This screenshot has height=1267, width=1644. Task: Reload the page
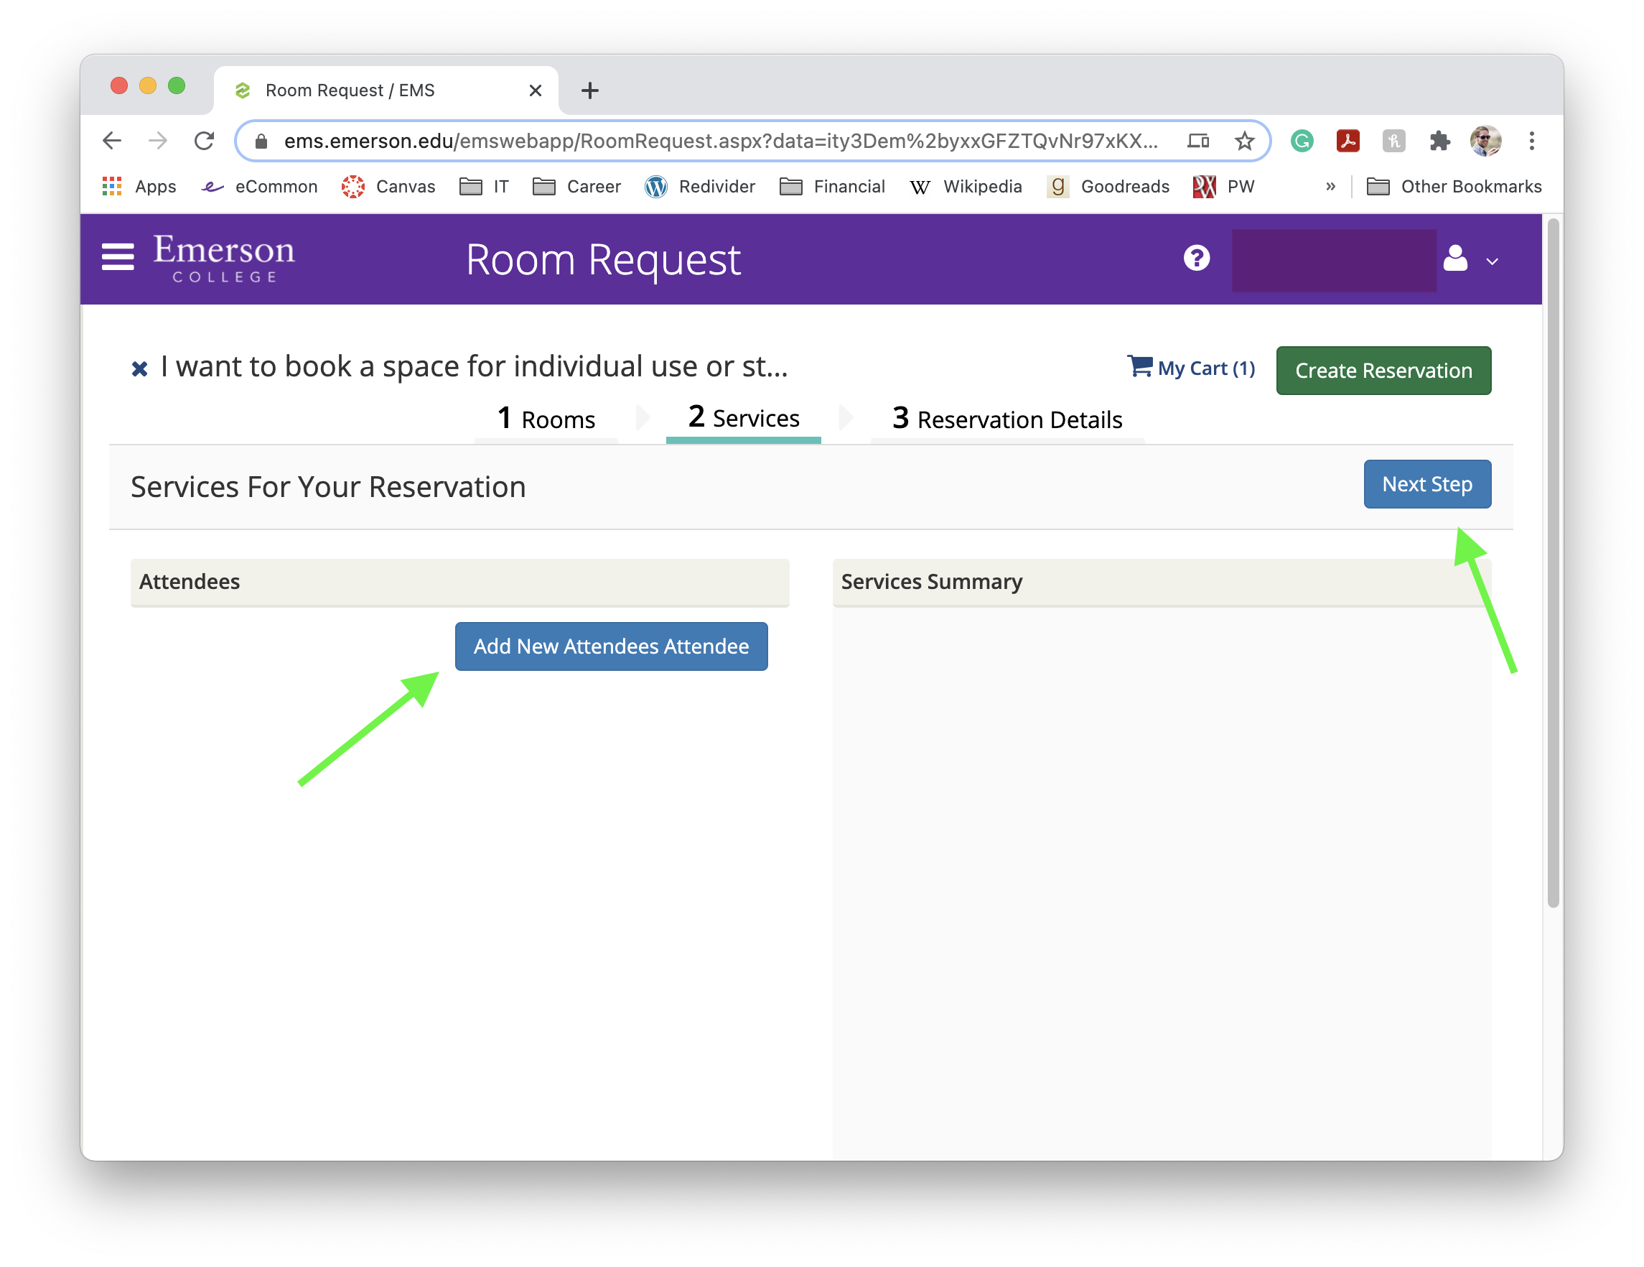tap(204, 141)
